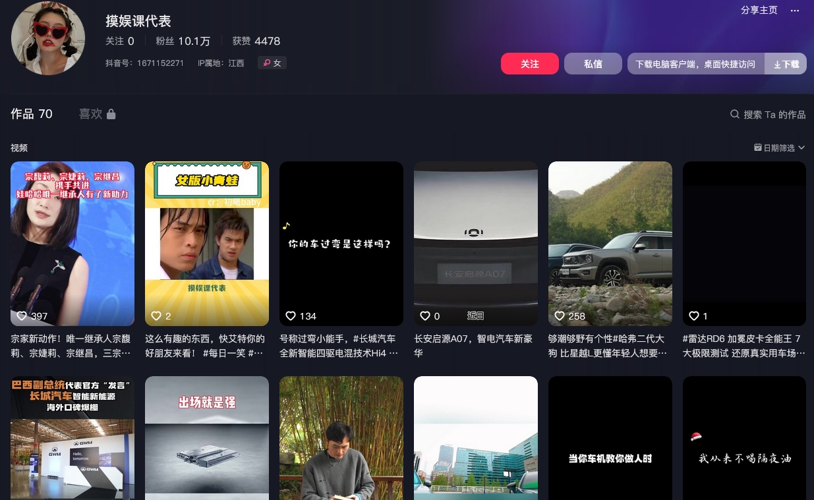Click 下载电脑客户端，桌面快捷访问 banner text
Screen dimensions: 814x500
pyautogui.click(x=695, y=65)
